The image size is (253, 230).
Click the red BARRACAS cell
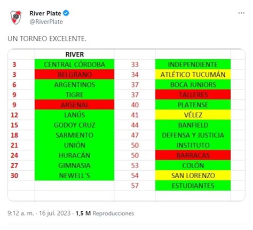pyautogui.click(x=193, y=155)
